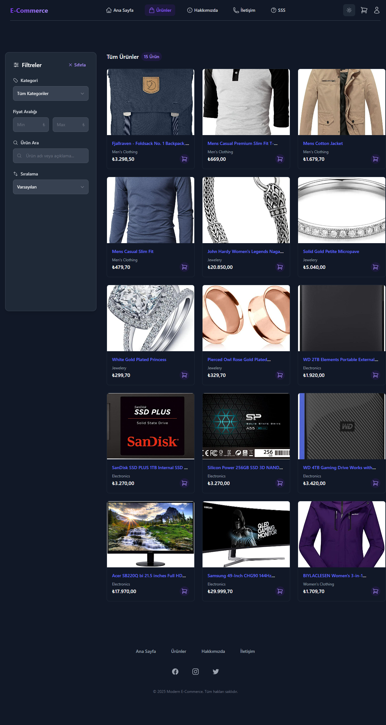Screen dimensions: 386x725
Task: Click the Twitter icon in footer
Action: tap(216, 671)
